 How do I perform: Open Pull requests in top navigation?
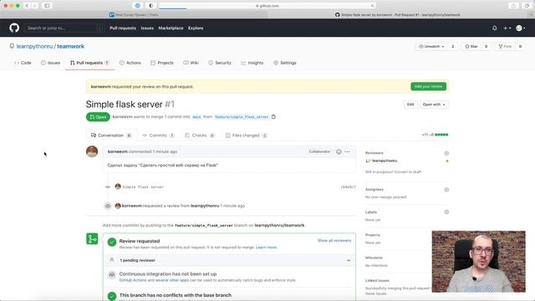tap(123, 28)
